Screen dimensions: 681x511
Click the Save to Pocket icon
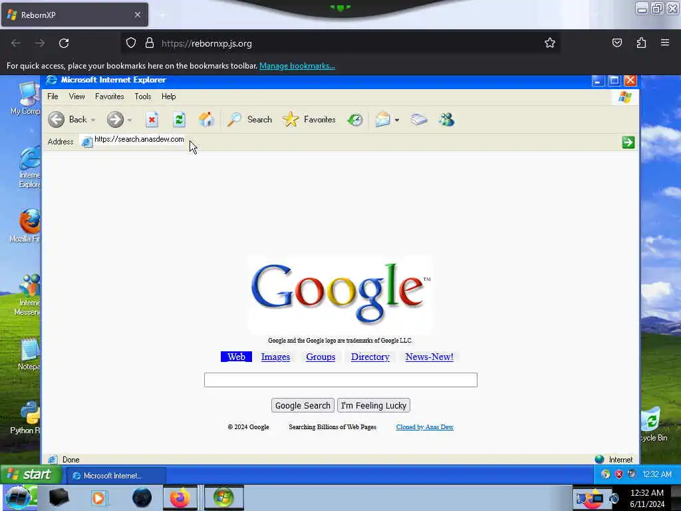coord(616,43)
